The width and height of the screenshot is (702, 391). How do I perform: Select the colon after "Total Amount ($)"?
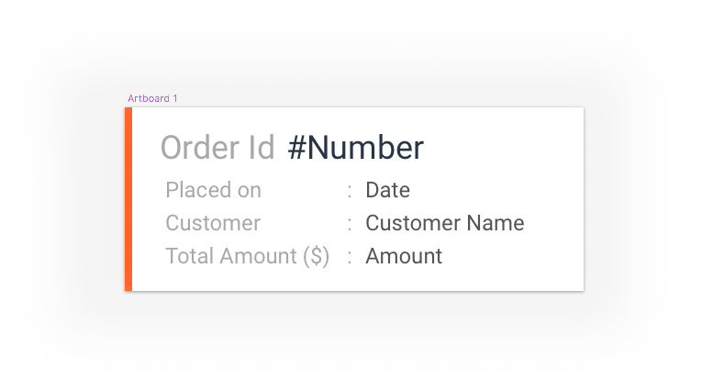[x=350, y=257]
